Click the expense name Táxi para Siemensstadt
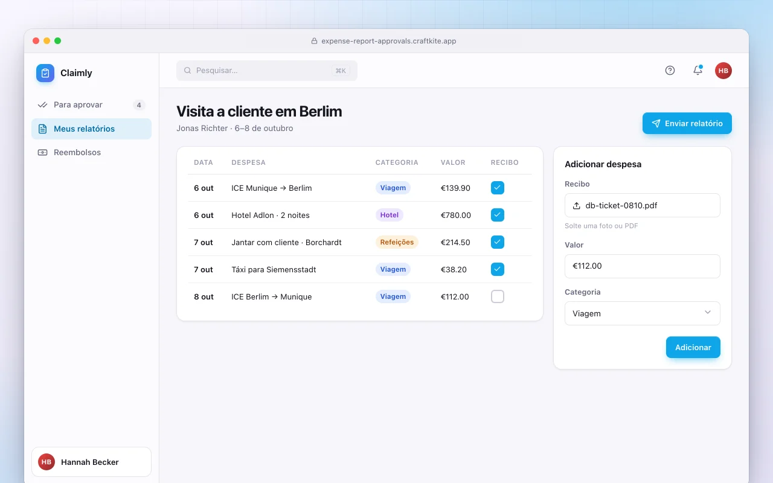 (x=274, y=269)
